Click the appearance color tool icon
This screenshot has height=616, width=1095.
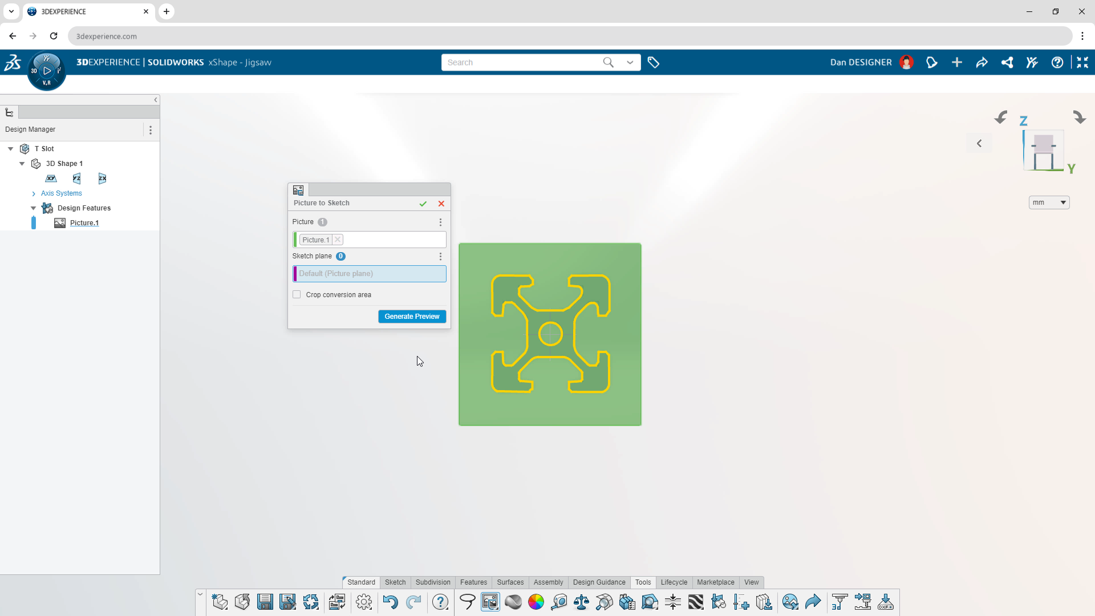point(536,602)
